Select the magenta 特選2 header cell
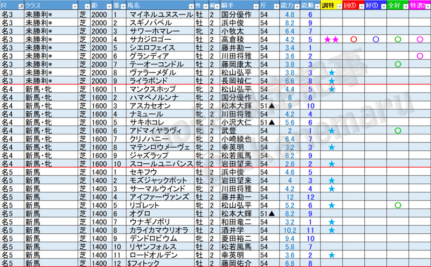 pos(420,5)
